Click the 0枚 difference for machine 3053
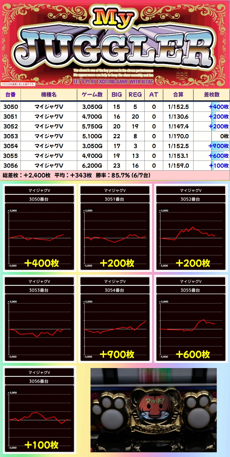This screenshot has height=457, width=230. 212,136
